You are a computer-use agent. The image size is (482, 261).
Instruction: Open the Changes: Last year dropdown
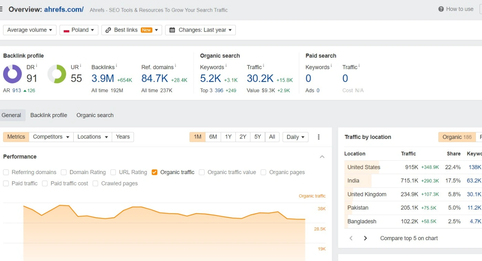point(200,30)
